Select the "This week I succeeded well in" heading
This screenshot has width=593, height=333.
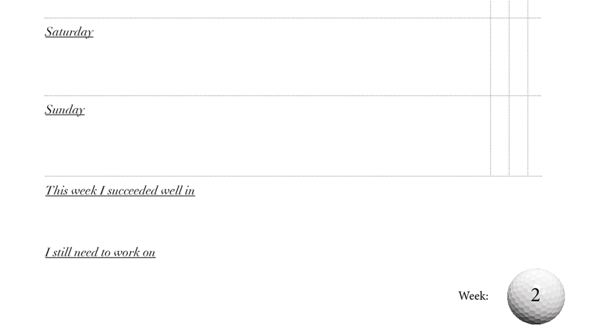[120, 190]
